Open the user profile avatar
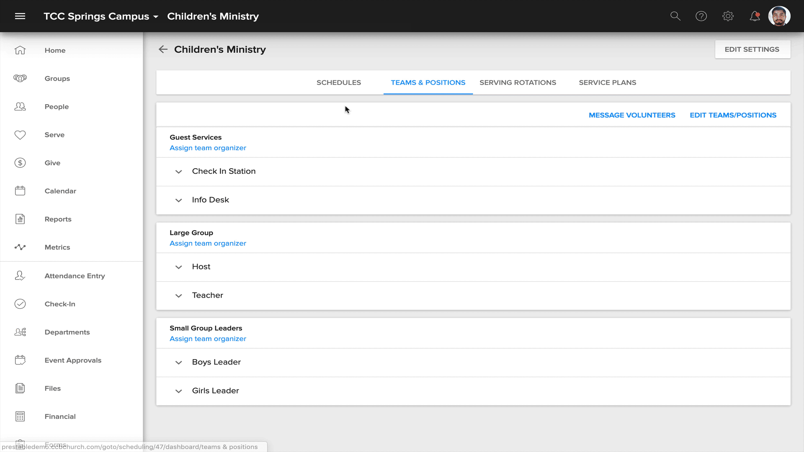This screenshot has height=452, width=804. [x=779, y=16]
